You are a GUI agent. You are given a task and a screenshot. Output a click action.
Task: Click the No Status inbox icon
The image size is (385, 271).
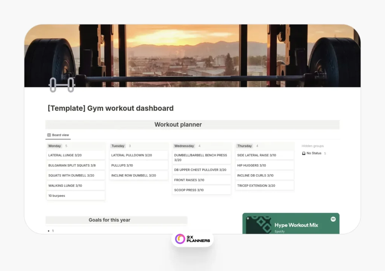coord(304,154)
